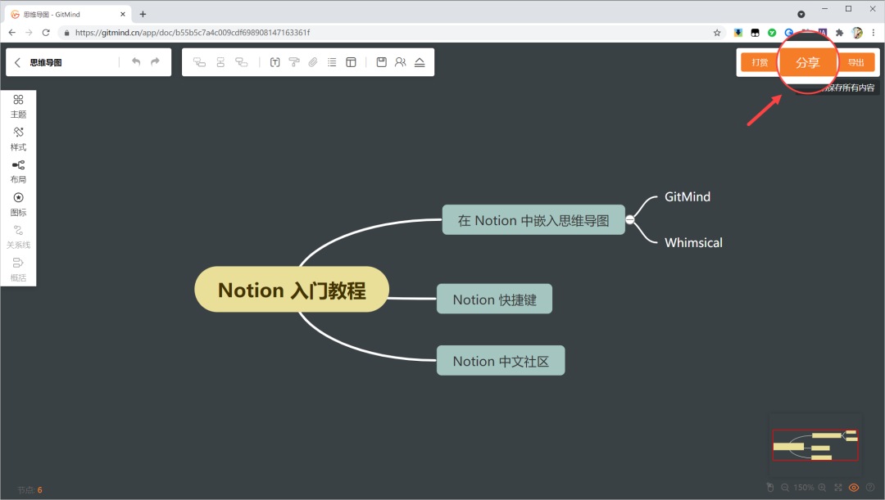
Task: Save the mind map with floppy icon
Action: [382, 62]
